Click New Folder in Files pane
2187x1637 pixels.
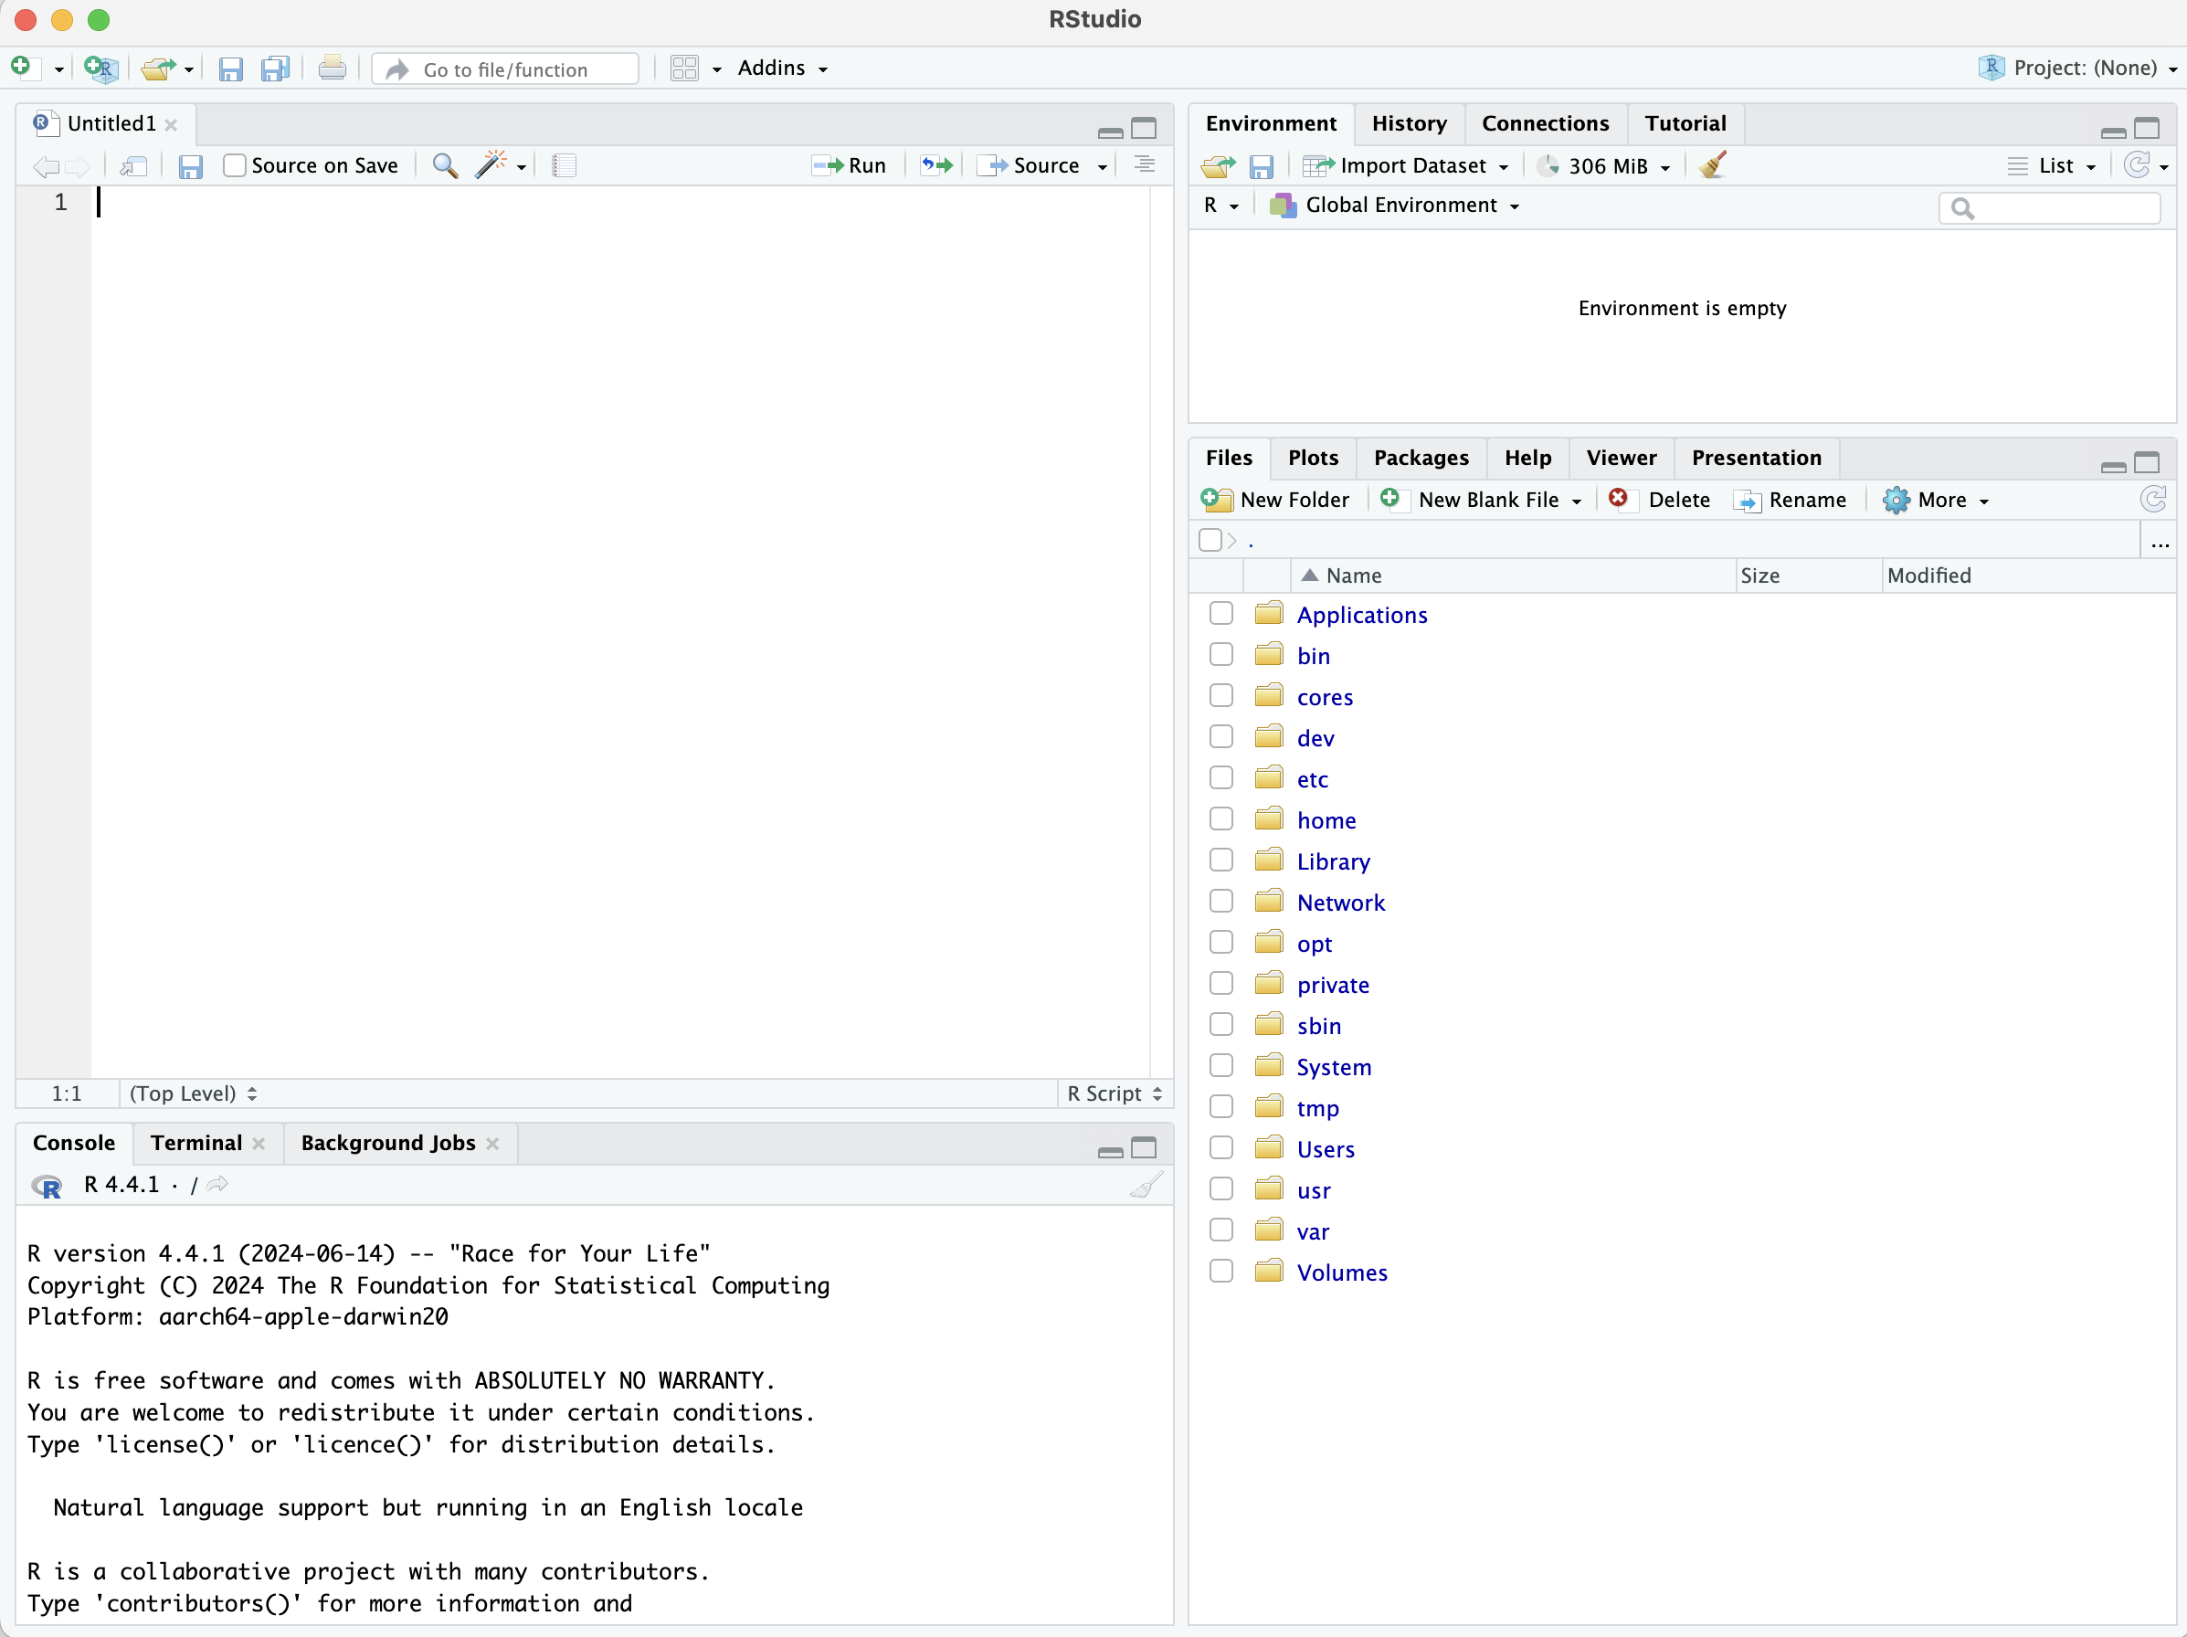click(x=1274, y=501)
